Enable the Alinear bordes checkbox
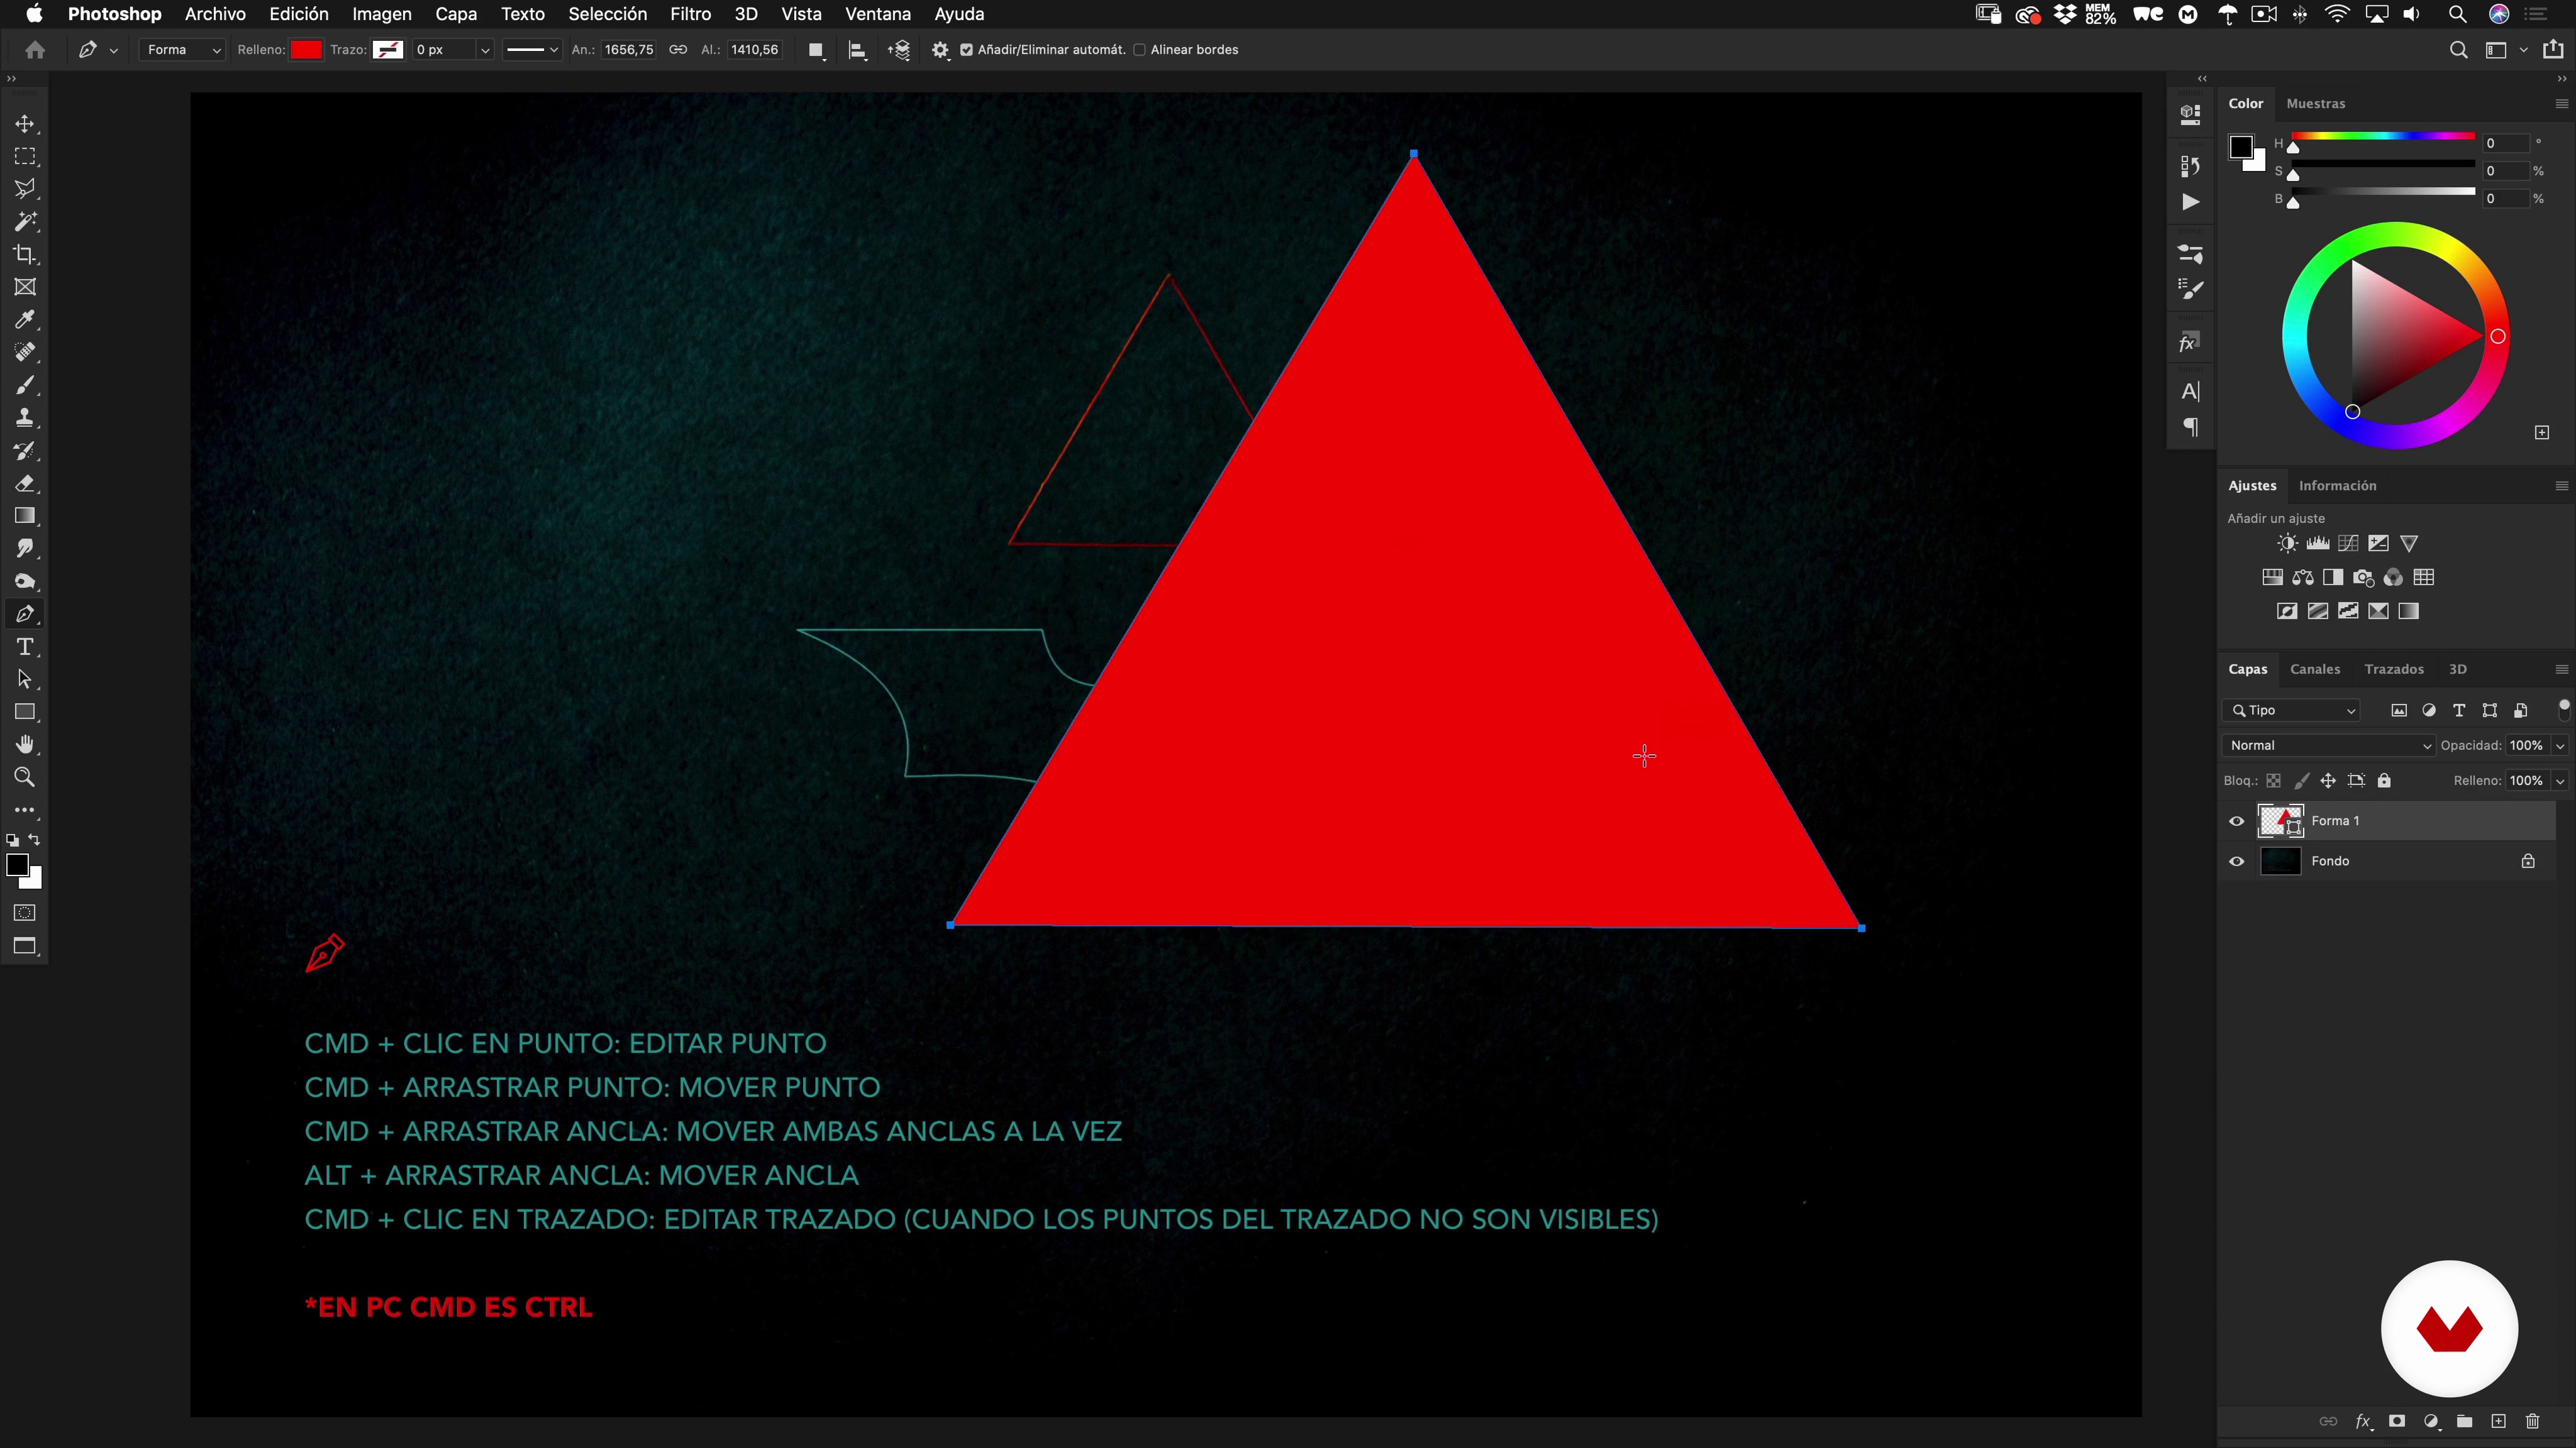 [1139, 50]
